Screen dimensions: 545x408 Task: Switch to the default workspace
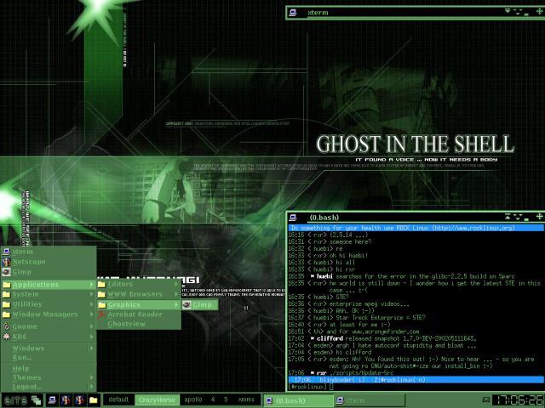(x=118, y=399)
